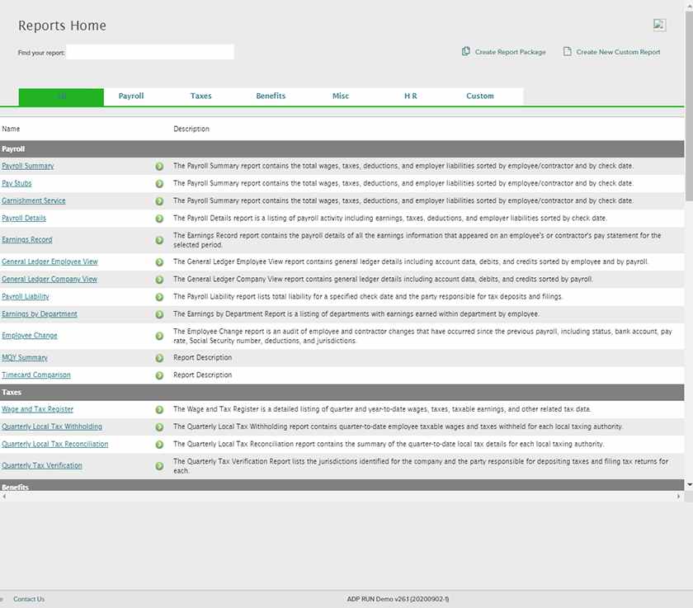The height and width of the screenshot is (608, 693).
Task: Open the Taxes tab
Action: point(200,96)
